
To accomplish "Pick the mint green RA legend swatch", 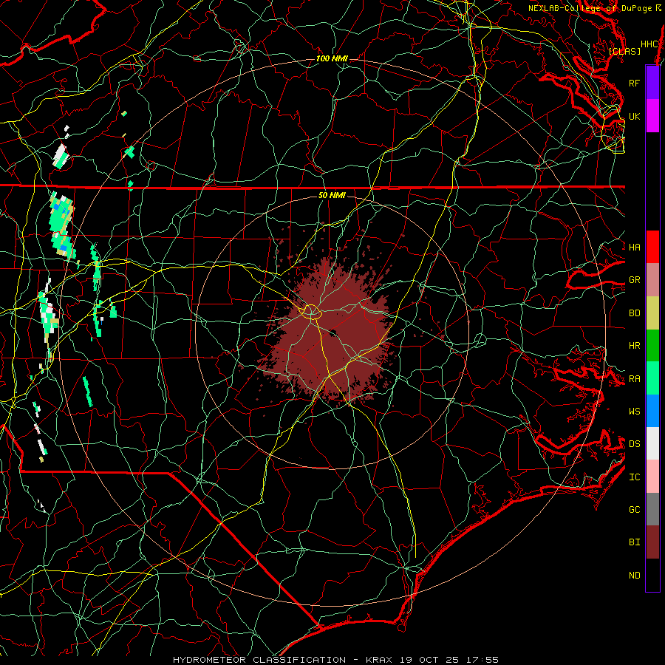I will (652, 378).
